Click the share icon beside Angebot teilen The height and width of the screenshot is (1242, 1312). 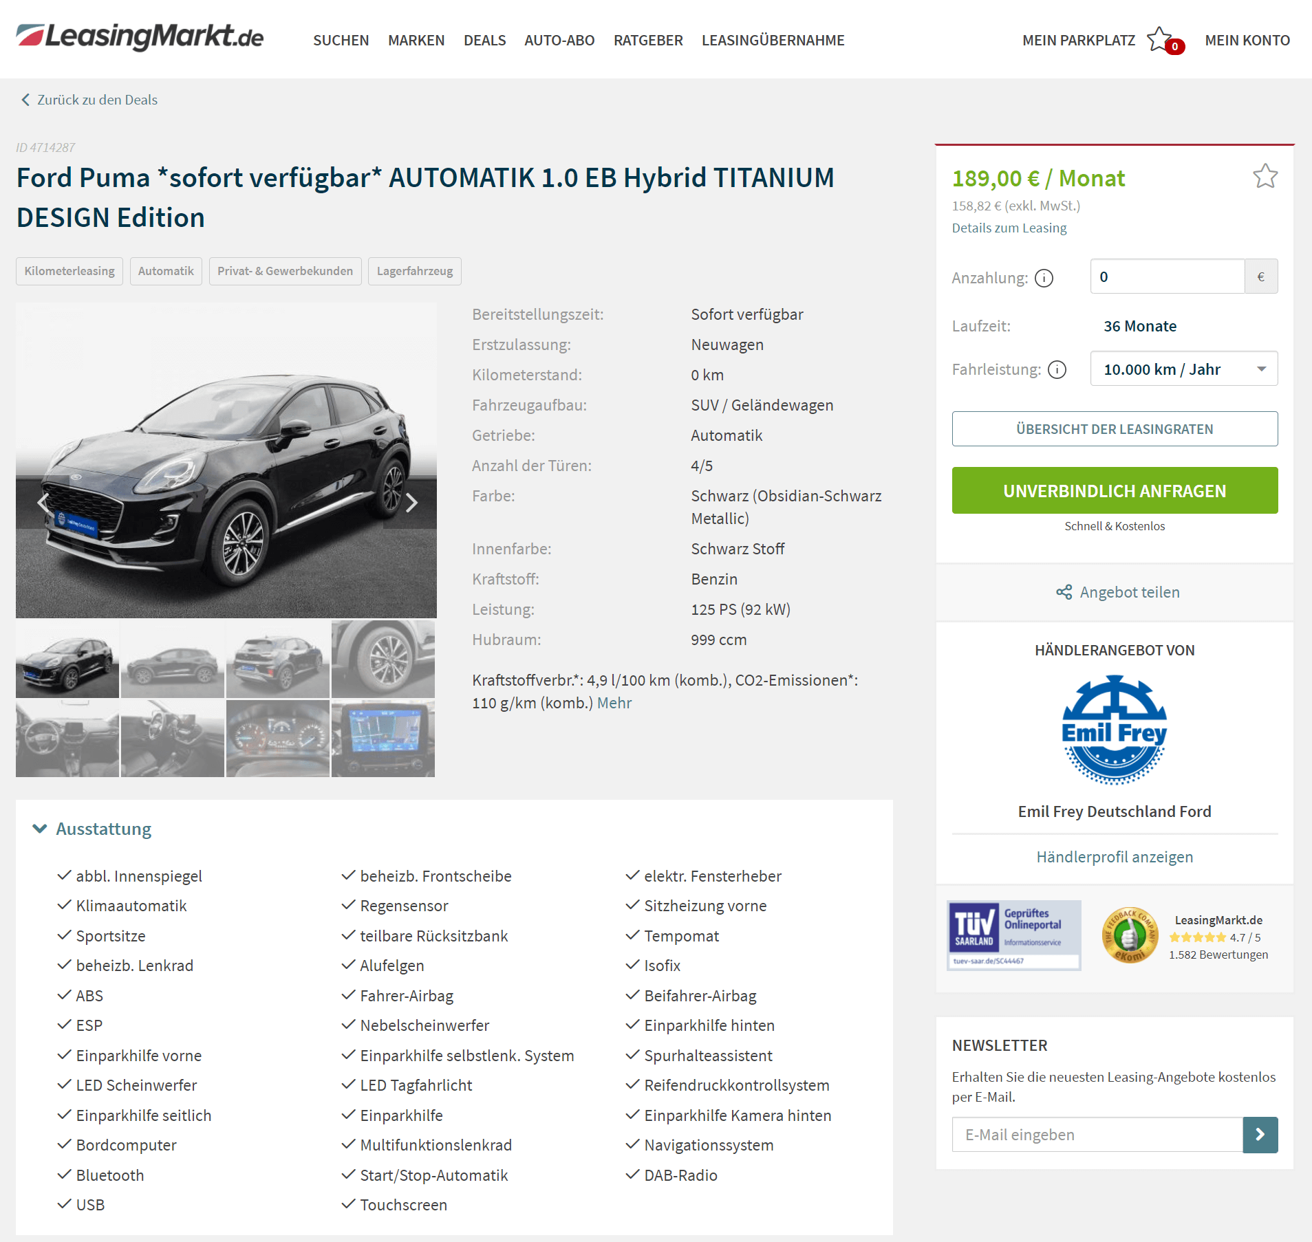(x=1064, y=592)
